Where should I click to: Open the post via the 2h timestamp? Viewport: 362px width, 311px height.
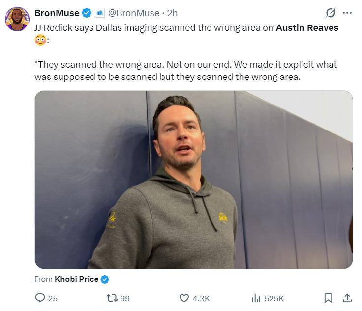tap(172, 13)
